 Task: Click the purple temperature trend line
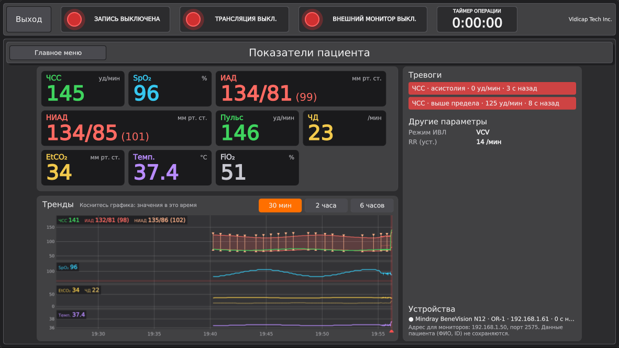[302, 325]
